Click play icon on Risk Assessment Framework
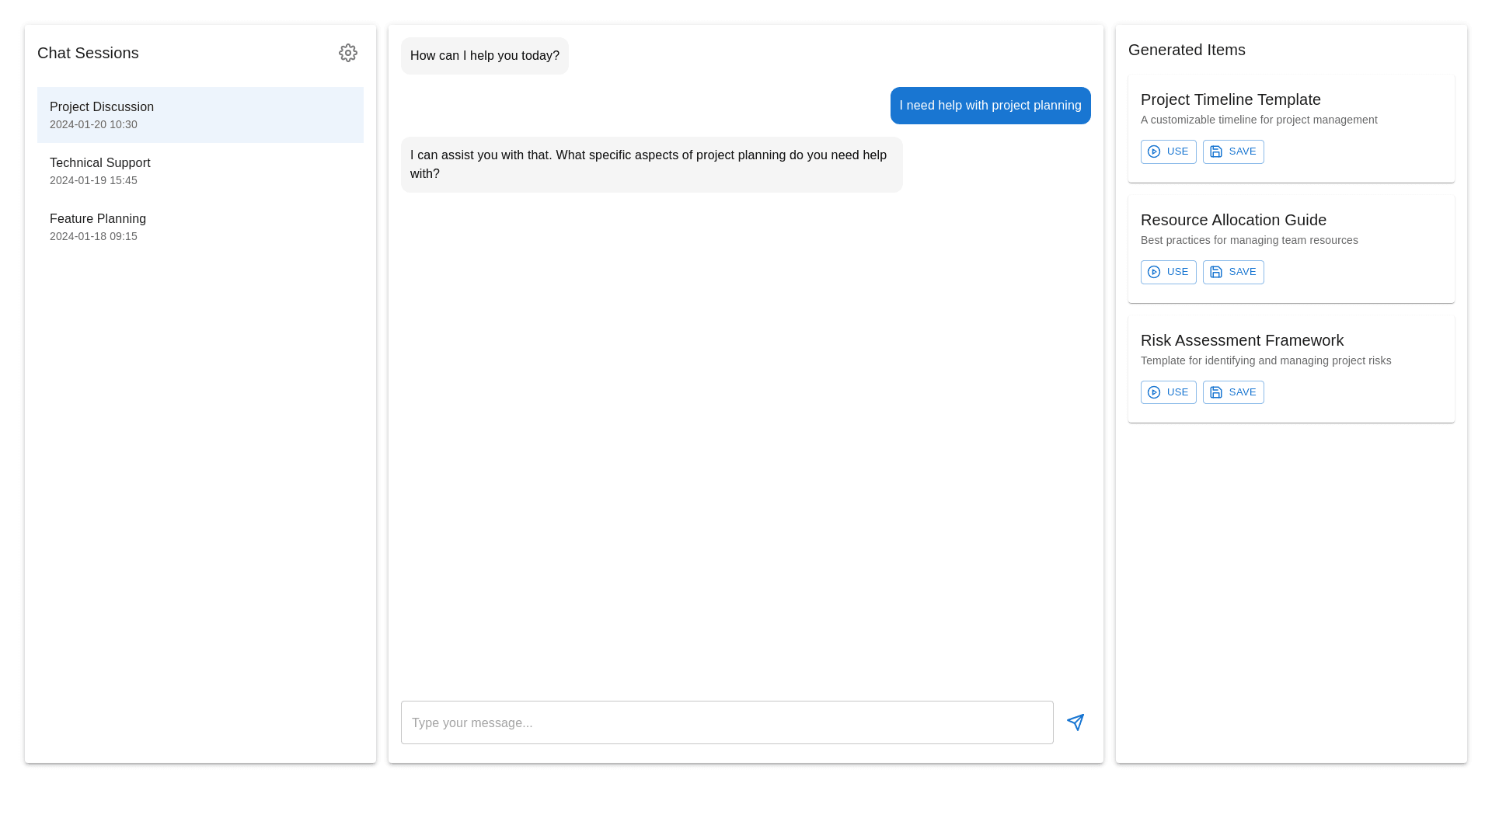1492x839 pixels. [1154, 392]
